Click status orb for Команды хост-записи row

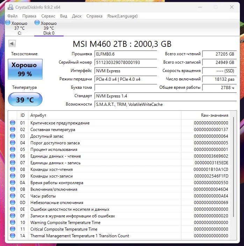13,176
